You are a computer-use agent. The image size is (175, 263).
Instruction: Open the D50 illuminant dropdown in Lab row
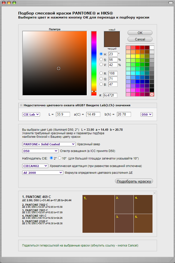click(146, 114)
